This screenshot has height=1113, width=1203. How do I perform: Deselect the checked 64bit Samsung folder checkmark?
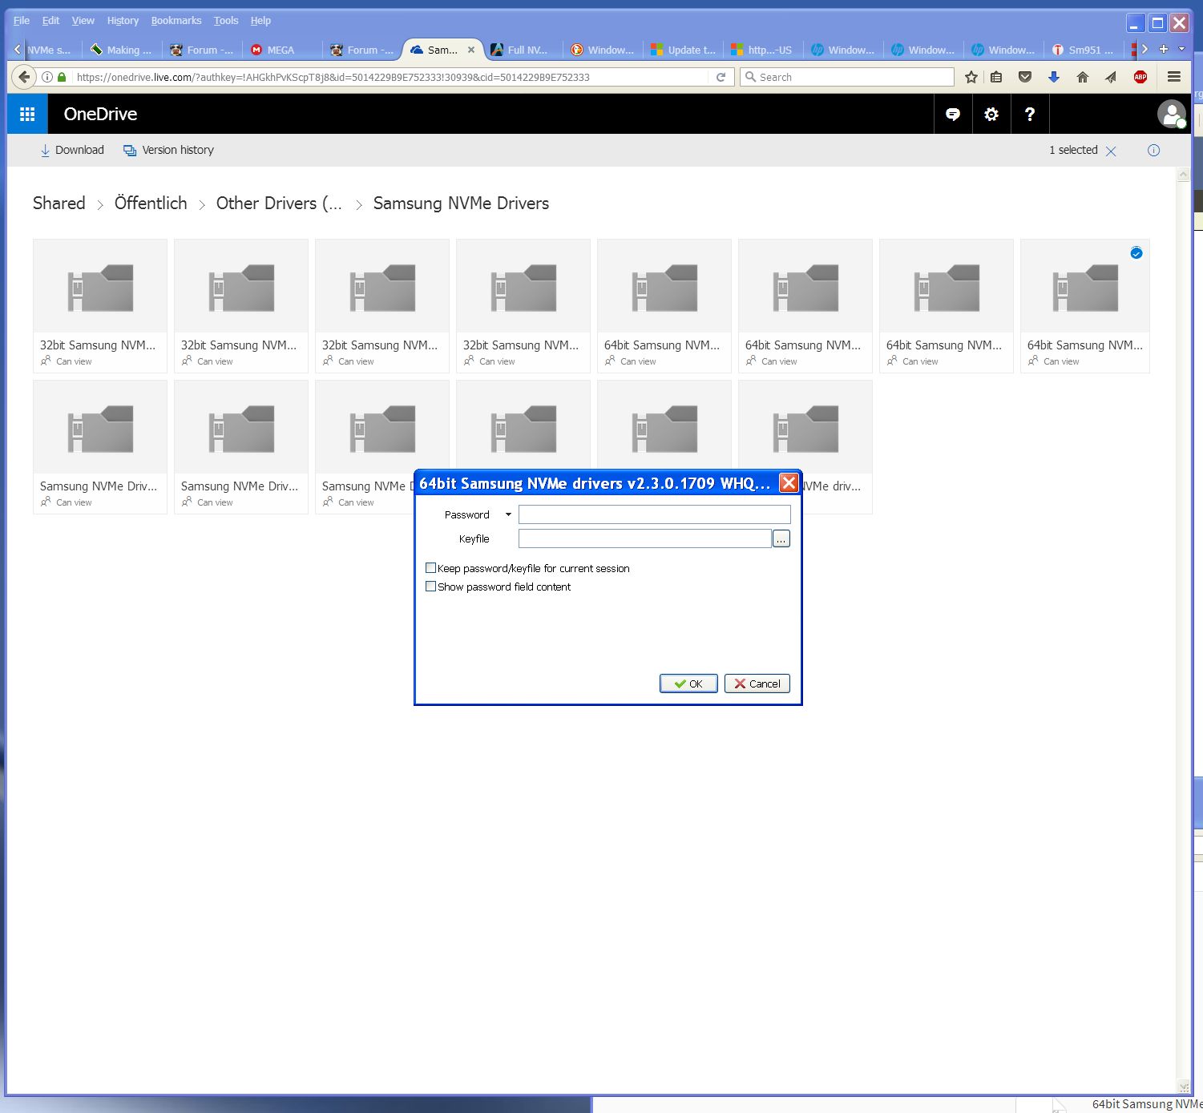[1136, 253]
